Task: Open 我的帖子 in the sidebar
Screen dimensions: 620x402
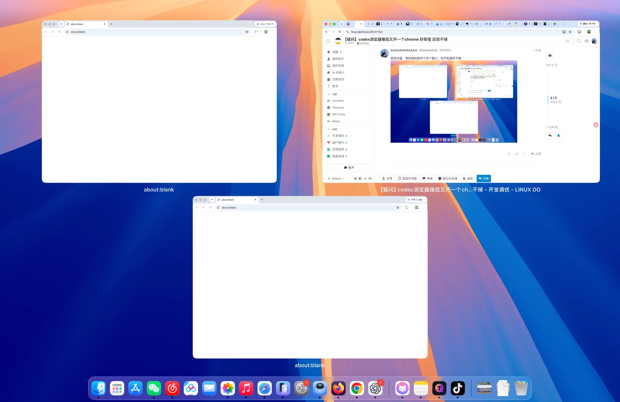Action: [338, 59]
